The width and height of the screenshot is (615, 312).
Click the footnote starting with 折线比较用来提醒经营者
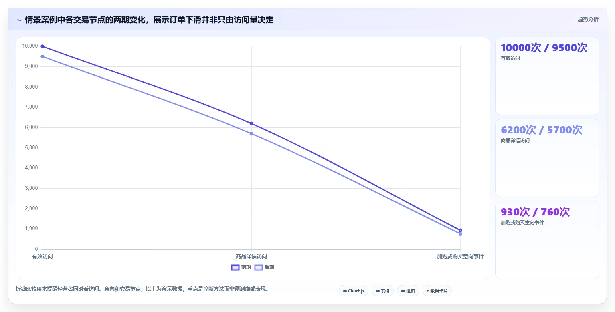[142, 289]
